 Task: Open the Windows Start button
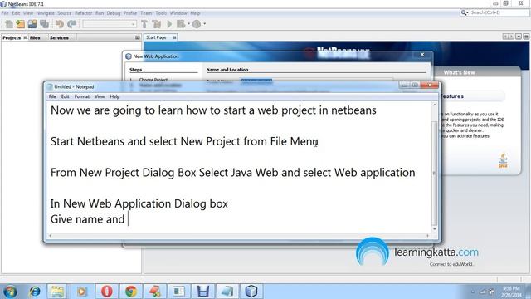click(x=10, y=292)
